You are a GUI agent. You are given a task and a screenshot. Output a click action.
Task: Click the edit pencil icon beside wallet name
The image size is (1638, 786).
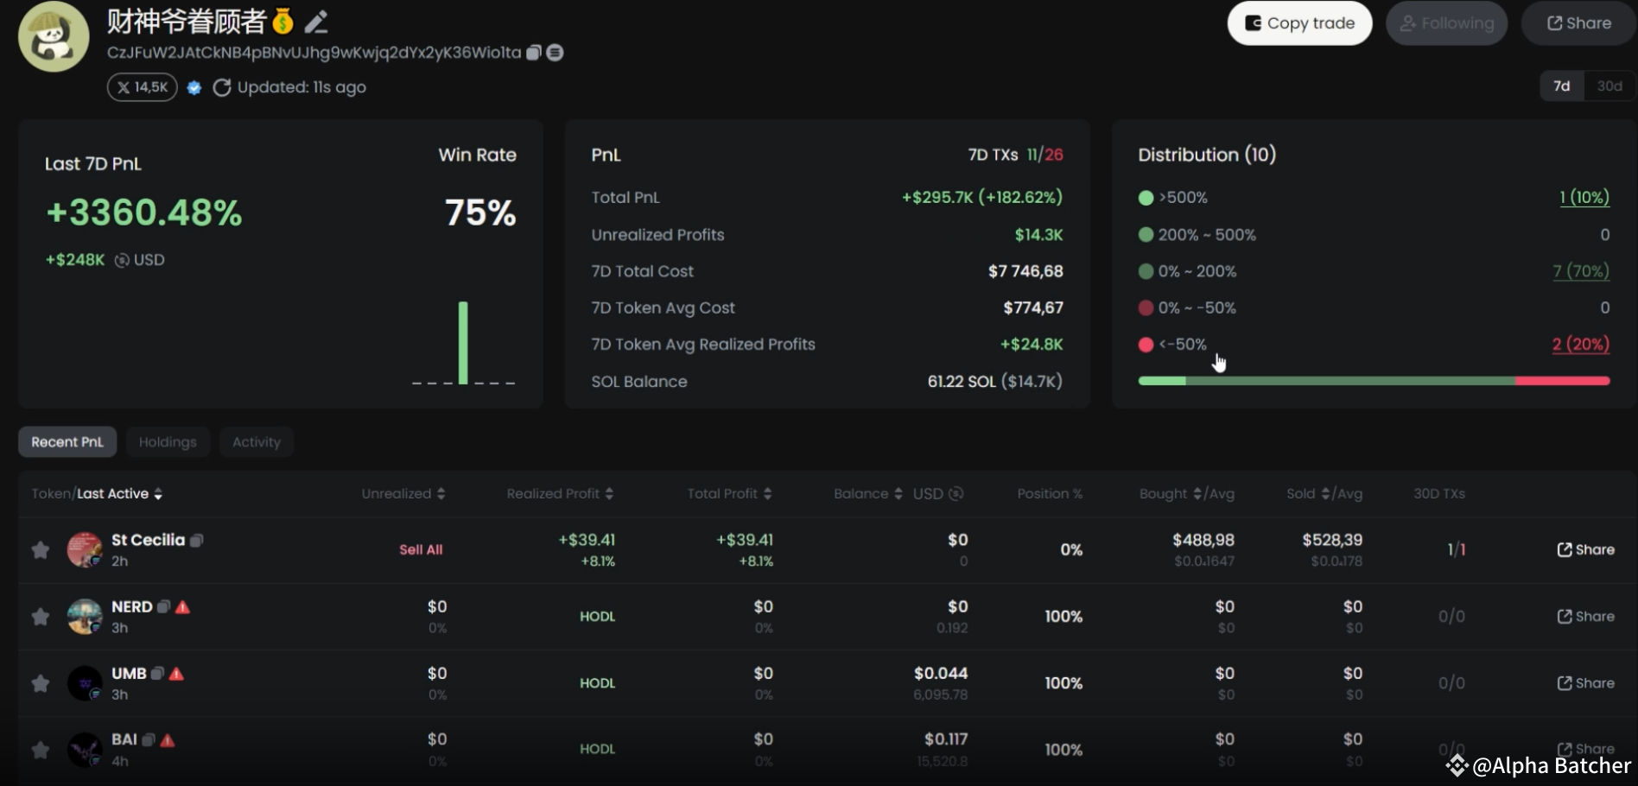point(316,22)
